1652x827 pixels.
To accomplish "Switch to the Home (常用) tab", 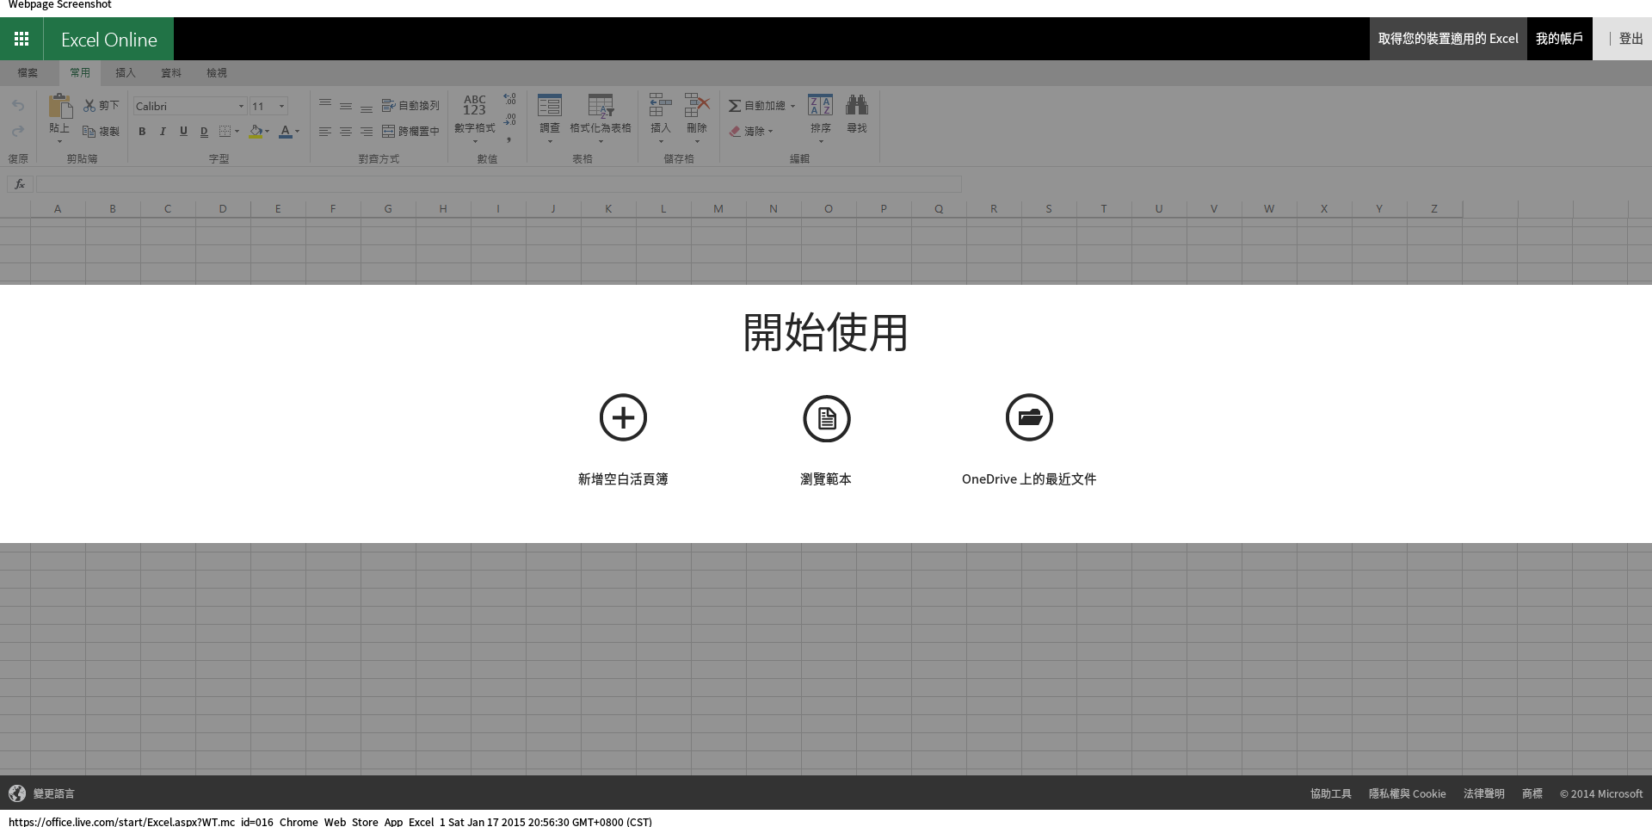I will click(80, 73).
